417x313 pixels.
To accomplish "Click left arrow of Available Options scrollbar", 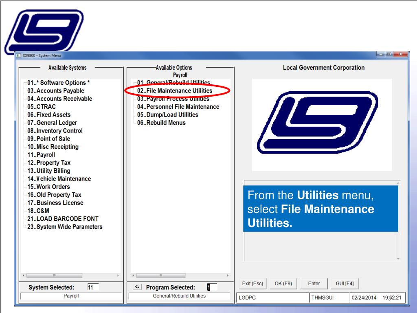I will coord(133,276).
